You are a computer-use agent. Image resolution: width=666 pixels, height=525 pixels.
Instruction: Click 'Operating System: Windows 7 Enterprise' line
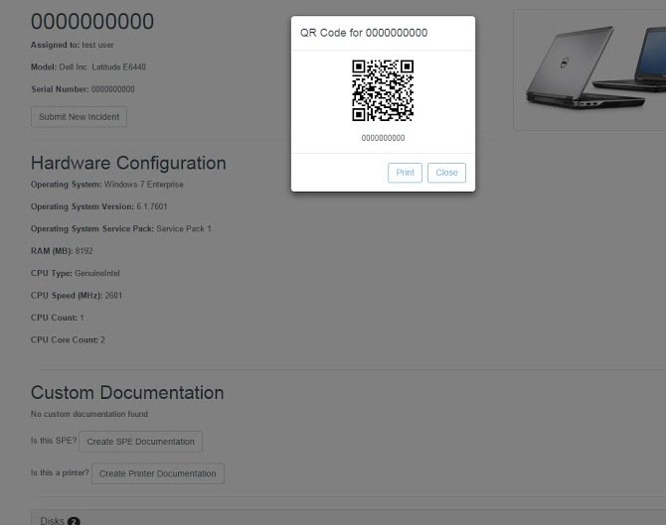tap(107, 185)
